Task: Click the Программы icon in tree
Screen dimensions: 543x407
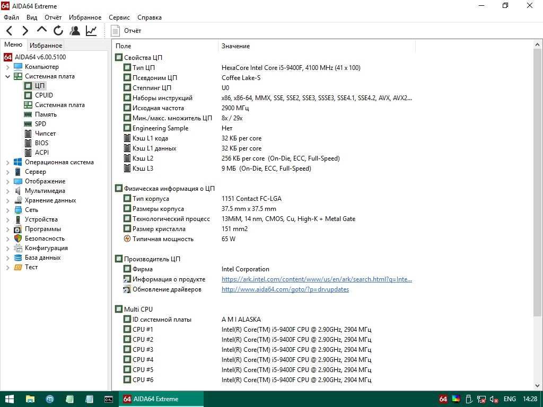Action: tap(18, 229)
